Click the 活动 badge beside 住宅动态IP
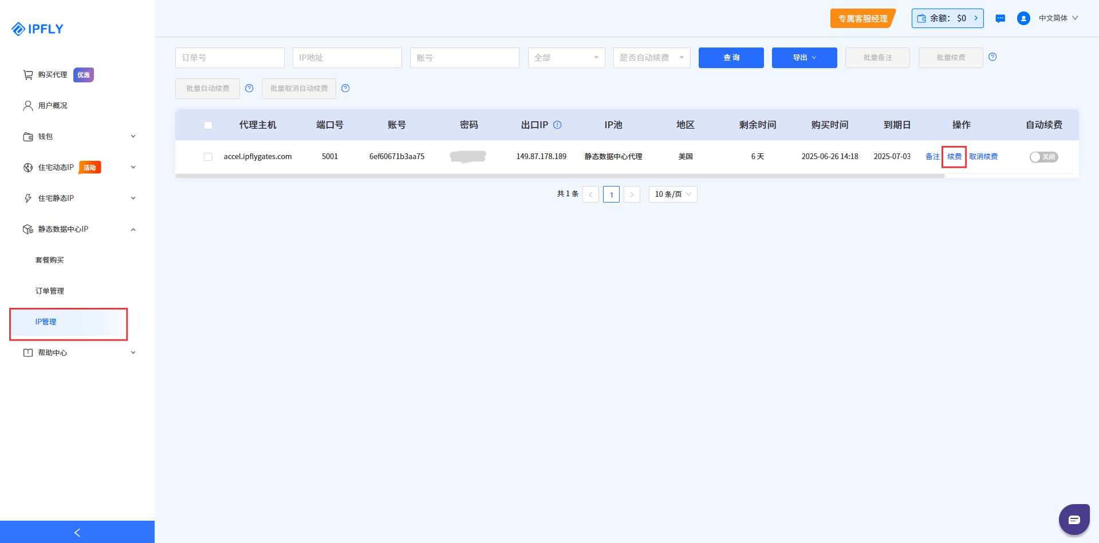Viewport: 1099px width, 543px height. coord(90,167)
